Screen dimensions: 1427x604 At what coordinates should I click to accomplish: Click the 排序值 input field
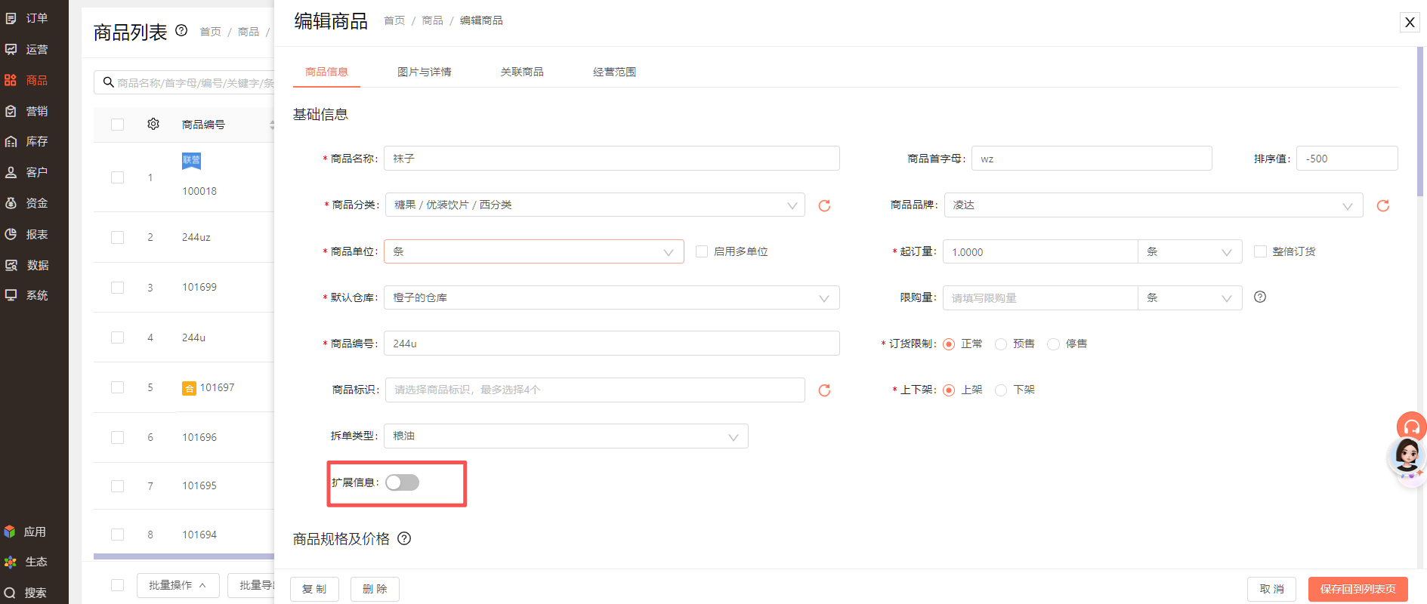[1347, 159]
